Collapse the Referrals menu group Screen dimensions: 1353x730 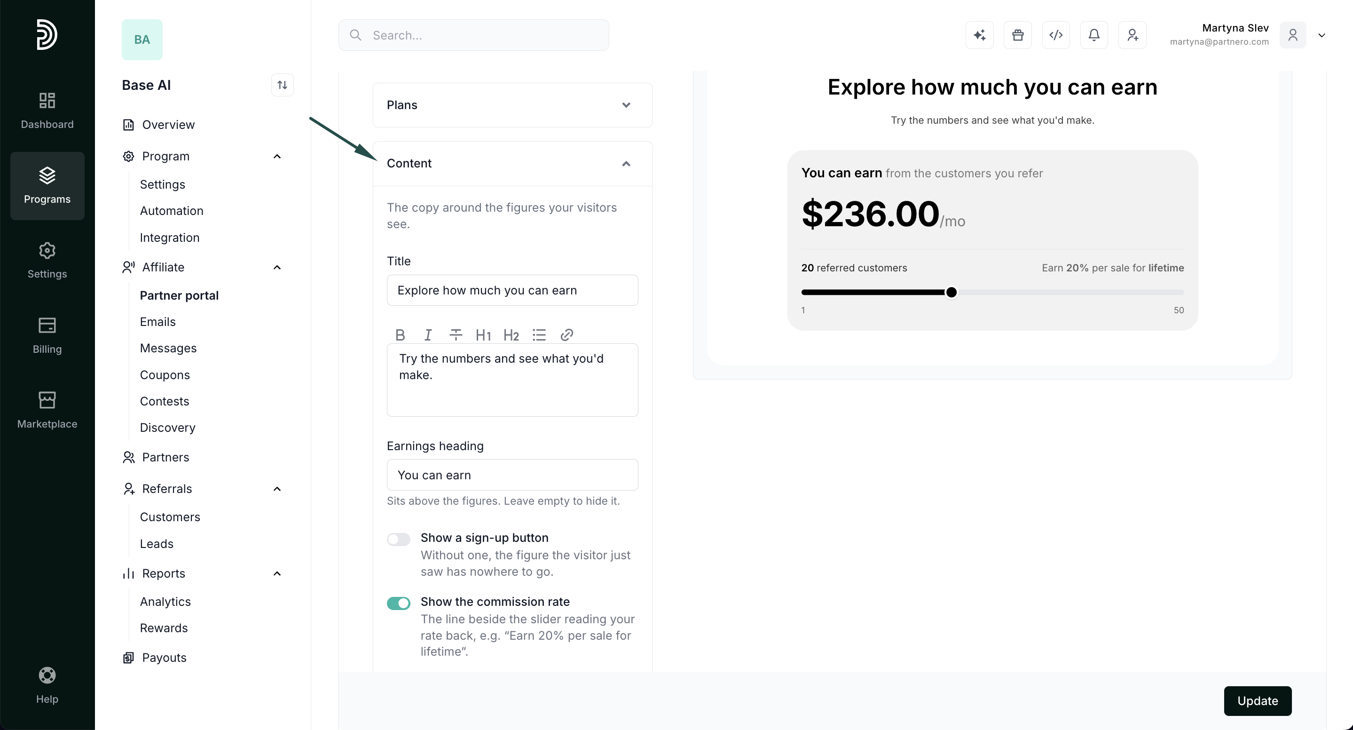tap(277, 489)
